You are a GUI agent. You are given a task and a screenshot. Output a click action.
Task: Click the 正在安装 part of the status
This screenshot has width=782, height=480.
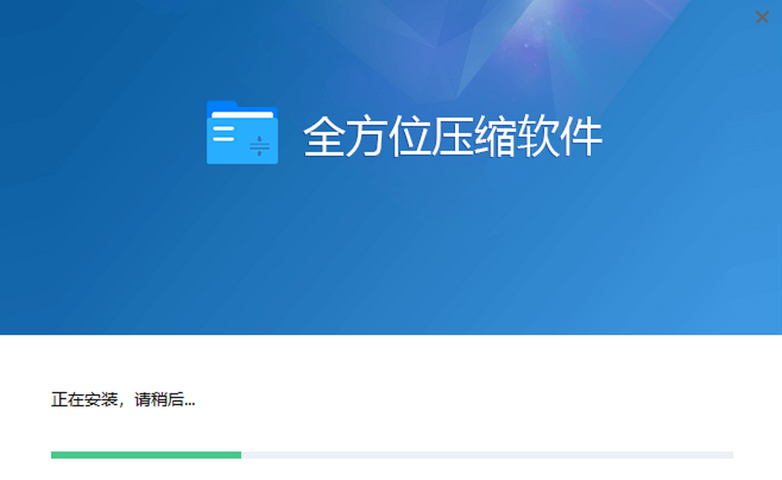[83, 400]
